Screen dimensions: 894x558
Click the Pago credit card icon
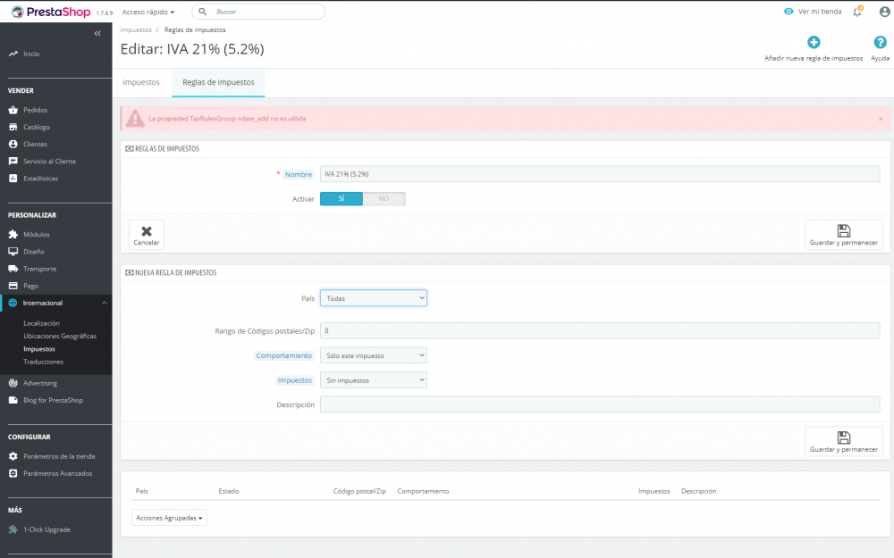[13, 286]
